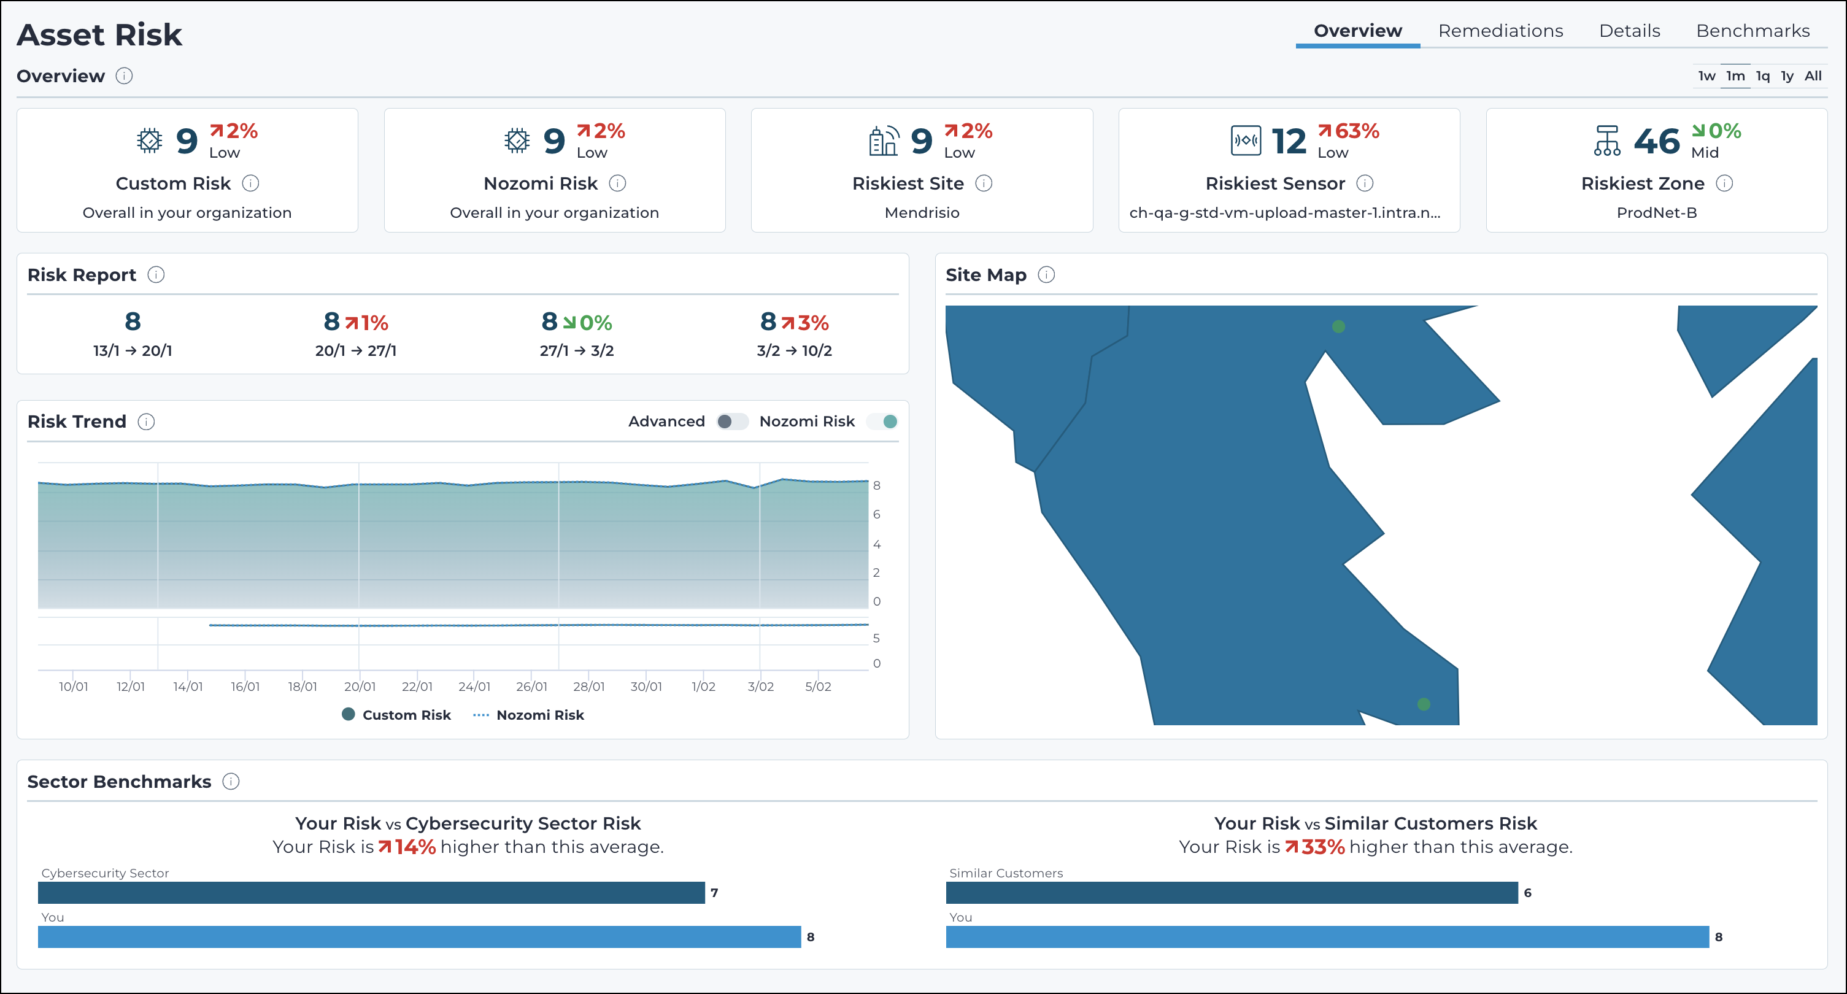This screenshot has width=1847, height=994.
Task: Click info icon next to Risk Trend
Action: pyautogui.click(x=146, y=422)
